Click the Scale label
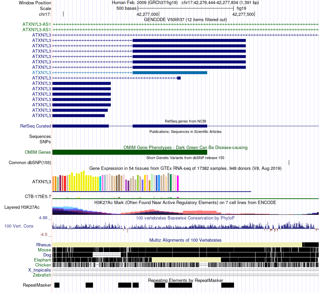Image resolution: width=319 pixels, height=293 pixels. pyautogui.click(x=45, y=8)
